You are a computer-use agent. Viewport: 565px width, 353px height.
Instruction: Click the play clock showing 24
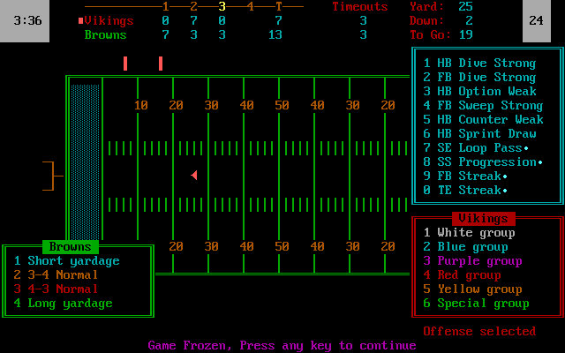[537, 21]
